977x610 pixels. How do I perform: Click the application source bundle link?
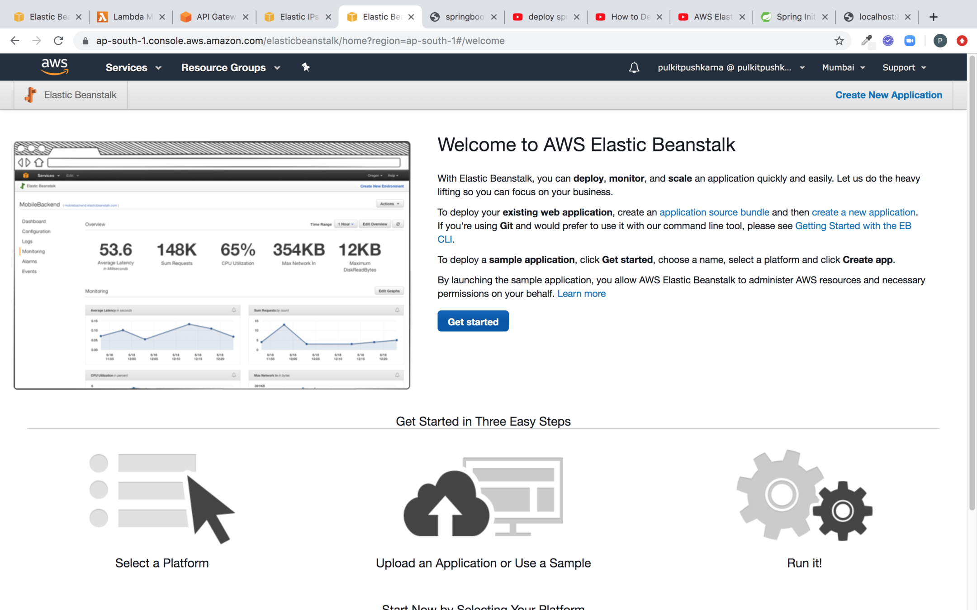(714, 212)
